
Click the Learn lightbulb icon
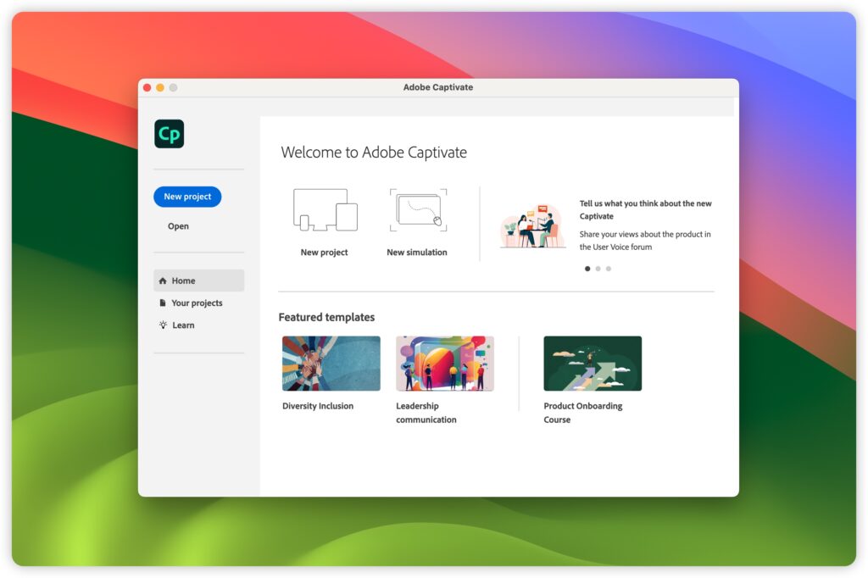(163, 325)
